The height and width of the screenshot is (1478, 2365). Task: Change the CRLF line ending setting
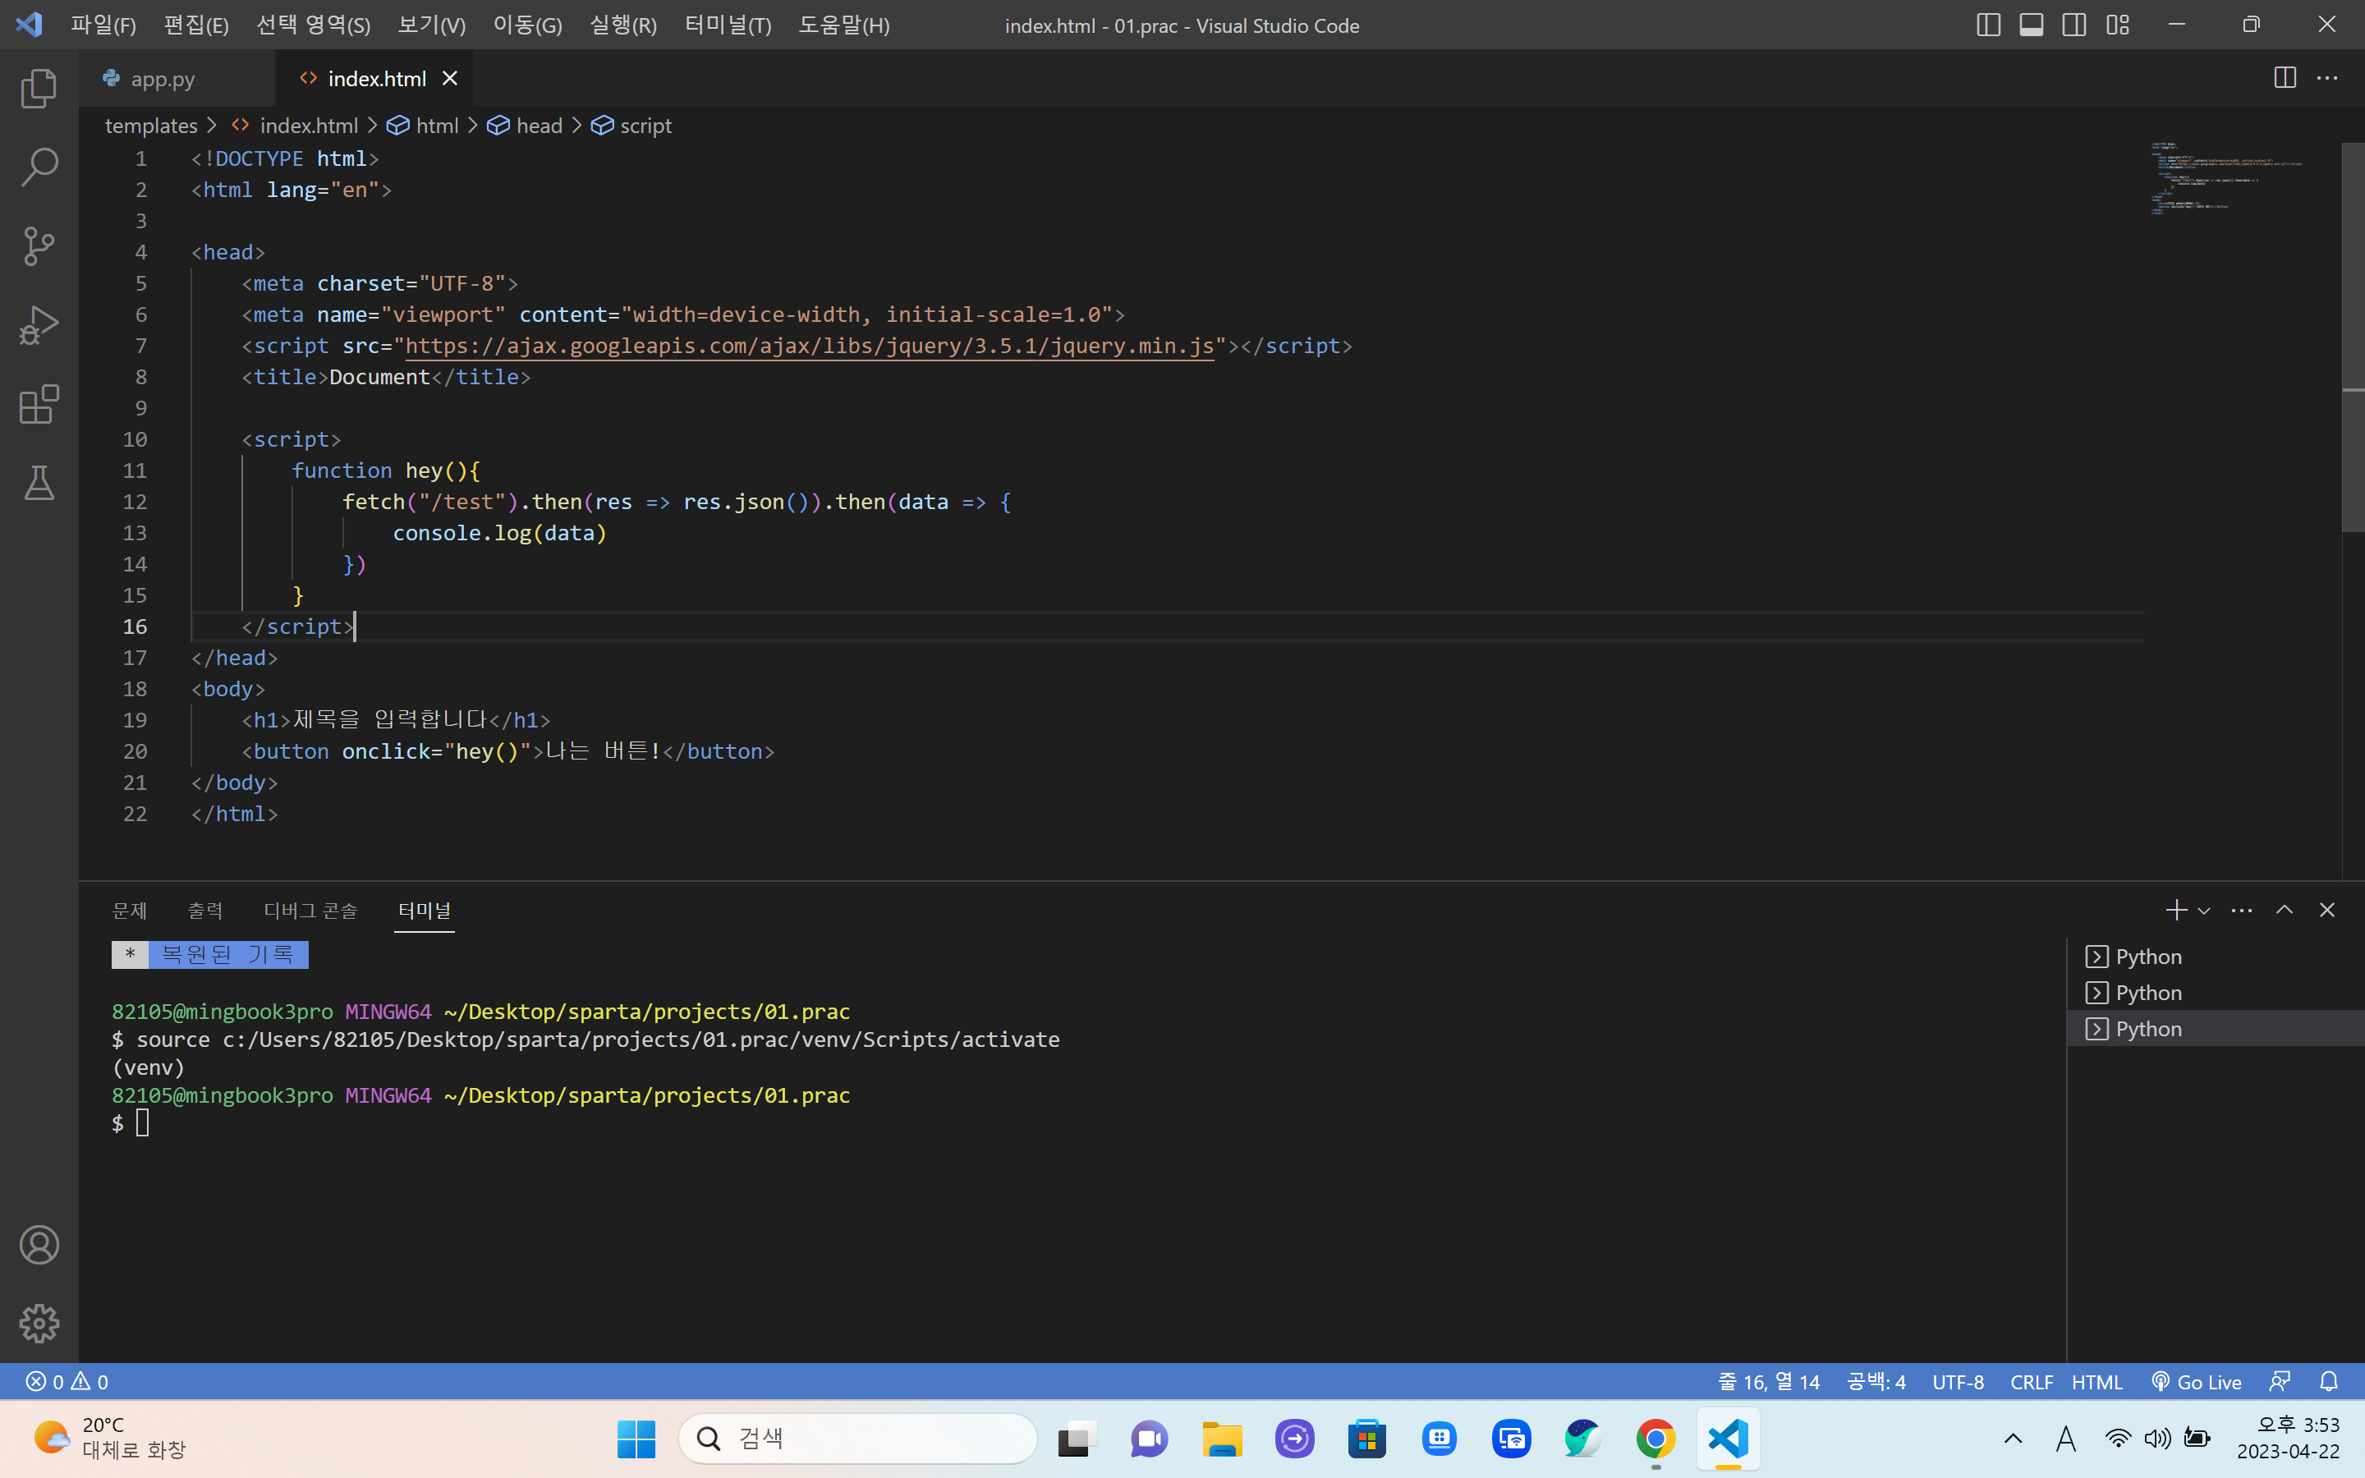coord(2031,1381)
